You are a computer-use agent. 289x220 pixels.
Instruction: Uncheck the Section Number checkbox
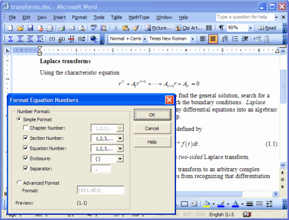point(26,138)
